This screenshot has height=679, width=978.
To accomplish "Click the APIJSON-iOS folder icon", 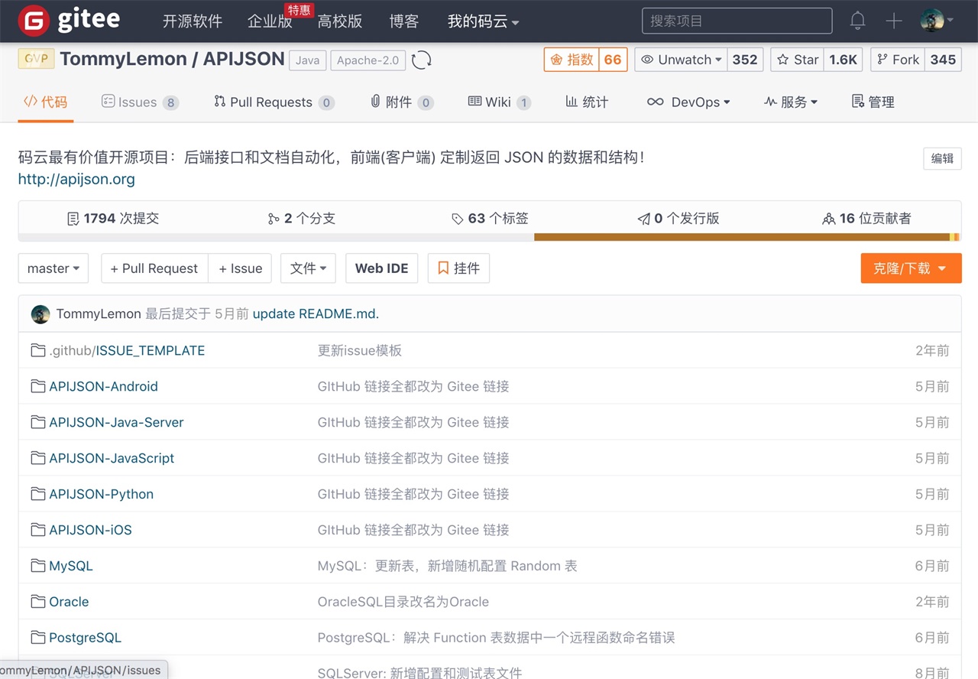I will click(x=38, y=530).
